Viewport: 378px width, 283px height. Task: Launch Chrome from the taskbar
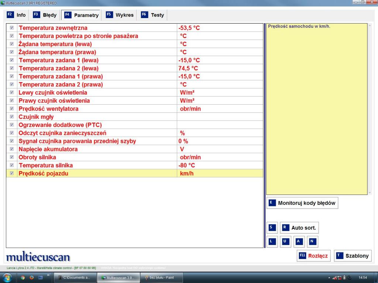tap(23, 277)
